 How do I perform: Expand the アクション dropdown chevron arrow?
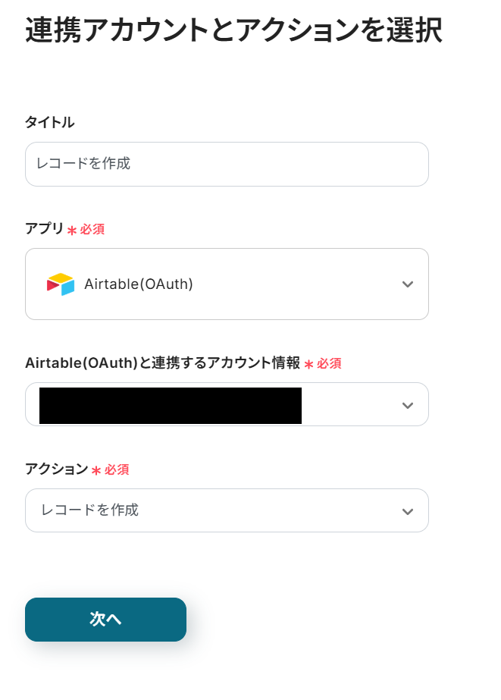pos(408,511)
